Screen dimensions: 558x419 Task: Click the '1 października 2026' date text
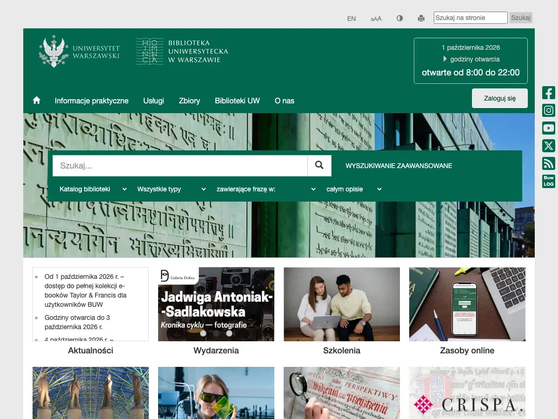coord(471,47)
